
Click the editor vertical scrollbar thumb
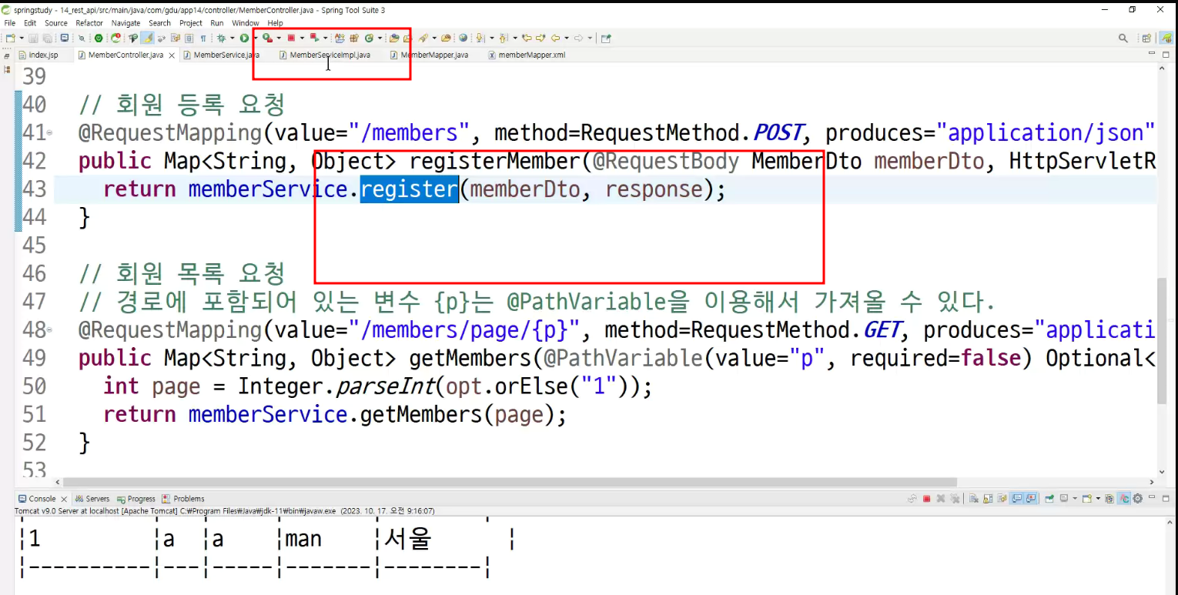1163,341
